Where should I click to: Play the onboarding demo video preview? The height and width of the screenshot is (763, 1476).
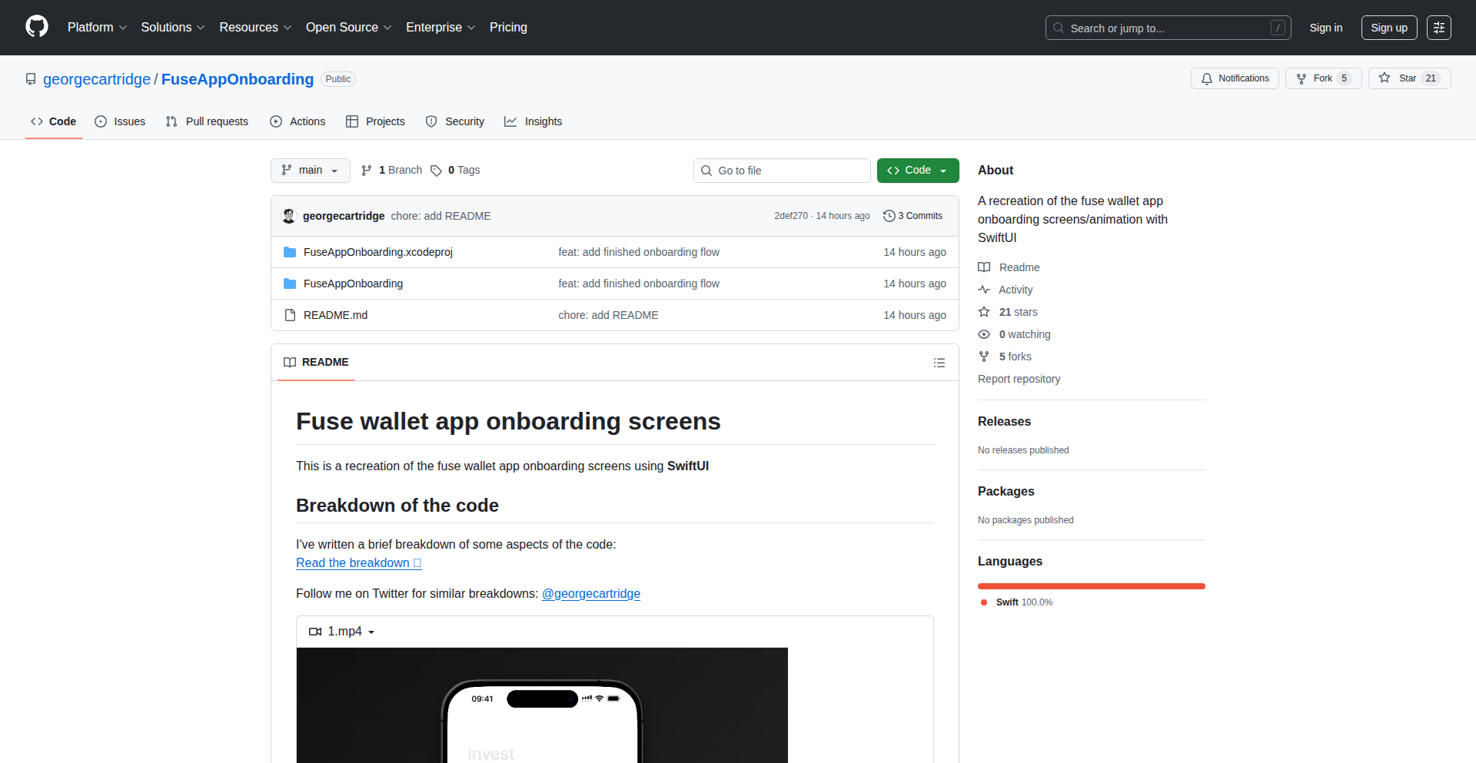(542, 705)
